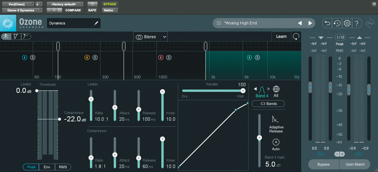Screen dimensions: 378x172
Task: Click the Limiter Ratio slider handle
Action: tap(91, 99)
